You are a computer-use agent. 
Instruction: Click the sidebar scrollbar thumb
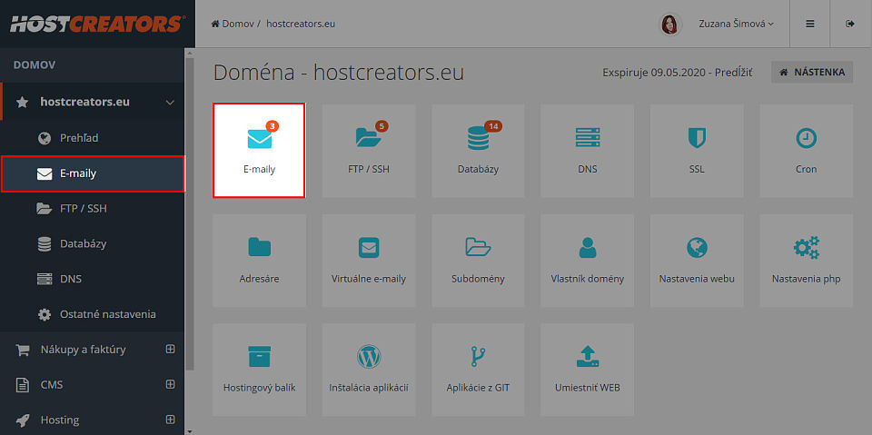(190, 213)
